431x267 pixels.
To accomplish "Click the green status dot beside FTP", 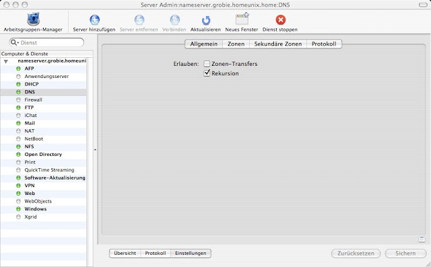I will point(18,108).
